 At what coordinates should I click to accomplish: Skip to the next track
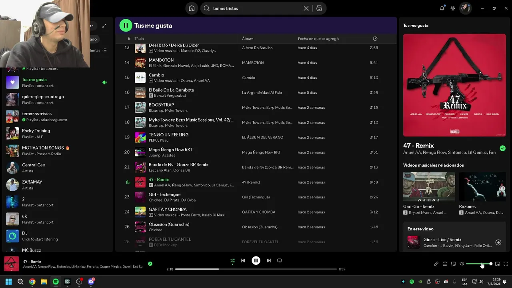[x=269, y=260]
